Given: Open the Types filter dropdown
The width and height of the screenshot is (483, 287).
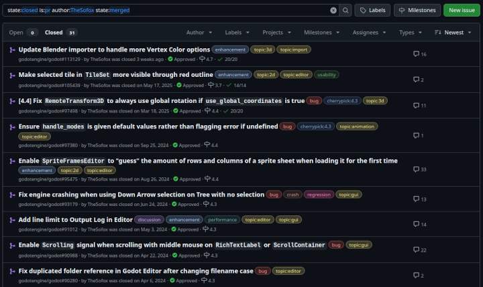Looking at the screenshot, I should coord(411,33).
